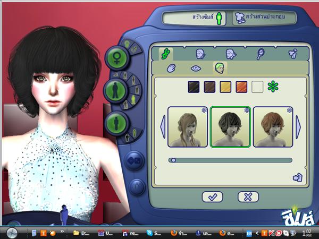Select the red short bob hairstyle thumbnail
This screenshot has height=239, width=319.
coord(273,127)
